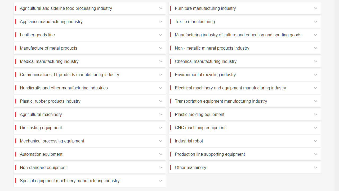Open the Appliance manufacturing industry list

[x=90, y=21]
